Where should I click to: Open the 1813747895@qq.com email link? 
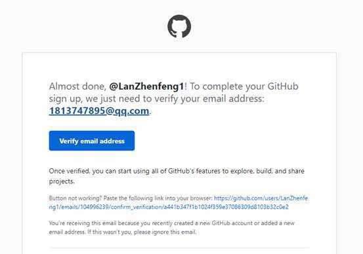(x=99, y=111)
